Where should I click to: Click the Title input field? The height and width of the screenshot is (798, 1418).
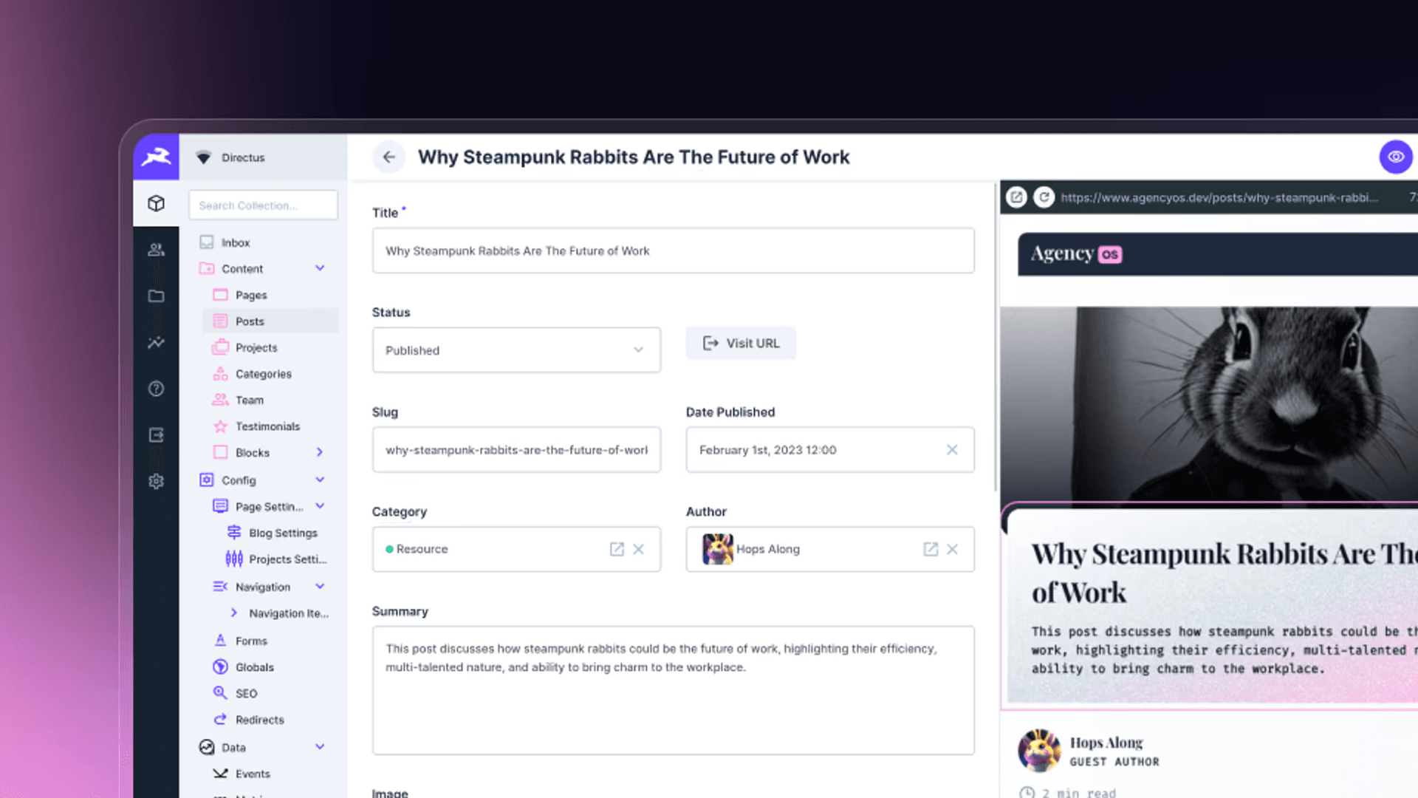pyautogui.click(x=673, y=250)
